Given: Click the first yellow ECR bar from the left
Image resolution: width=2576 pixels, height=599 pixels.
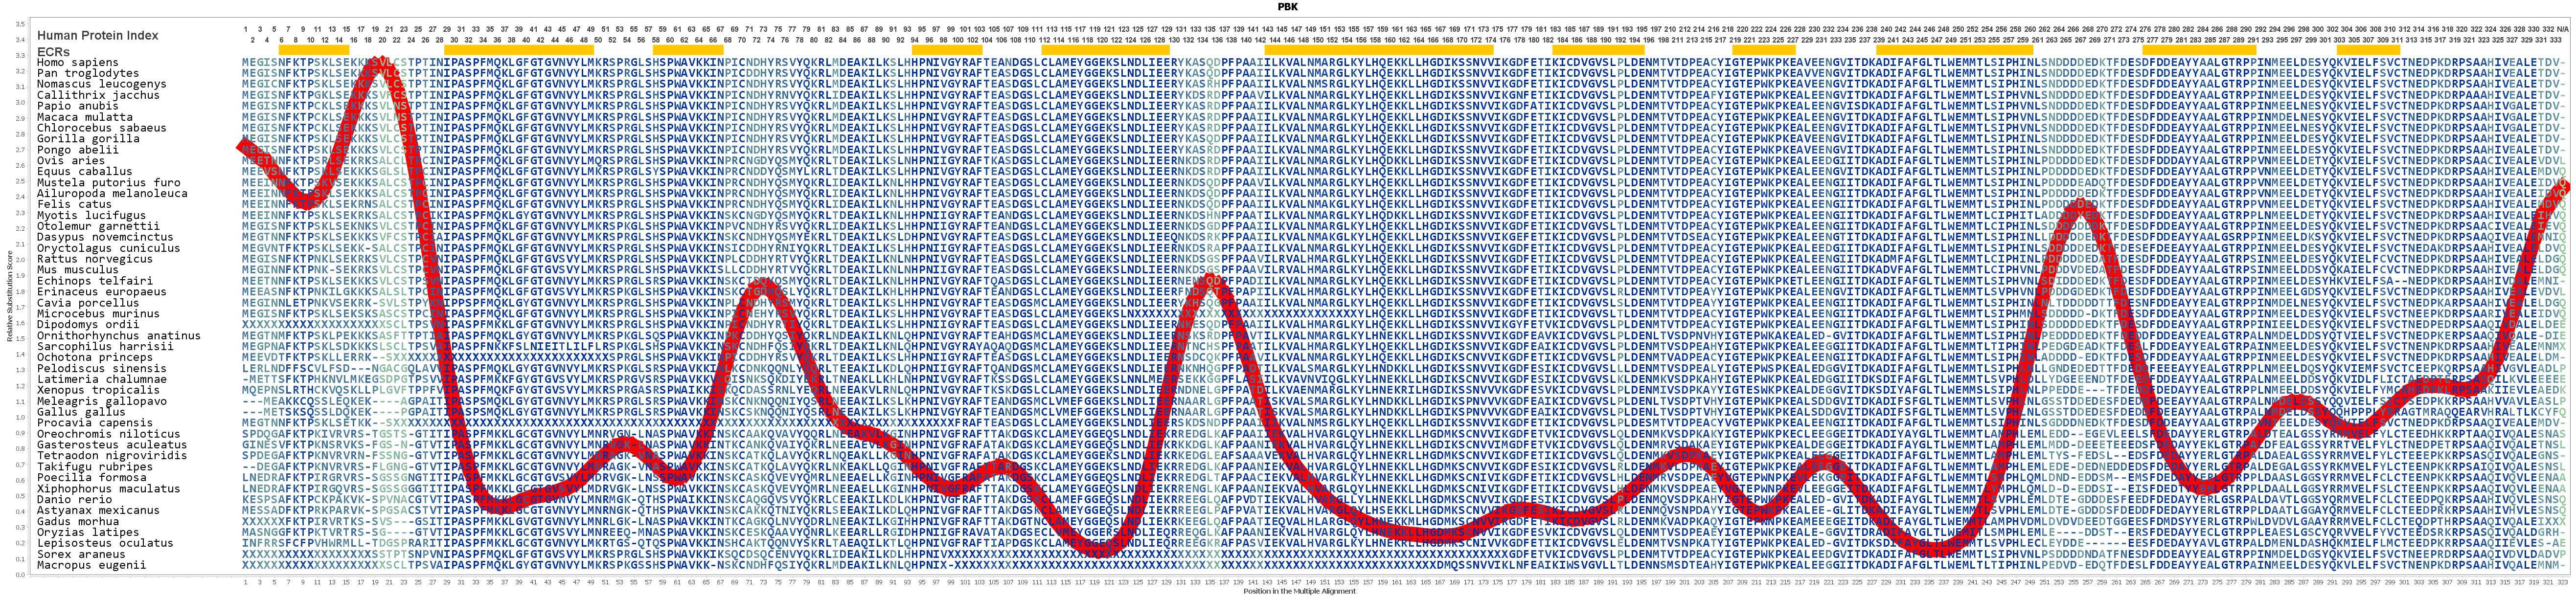Looking at the screenshot, I should (x=313, y=50).
